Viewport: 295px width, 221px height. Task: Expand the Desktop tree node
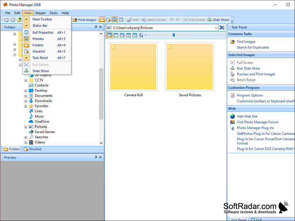tap(26, 91)
